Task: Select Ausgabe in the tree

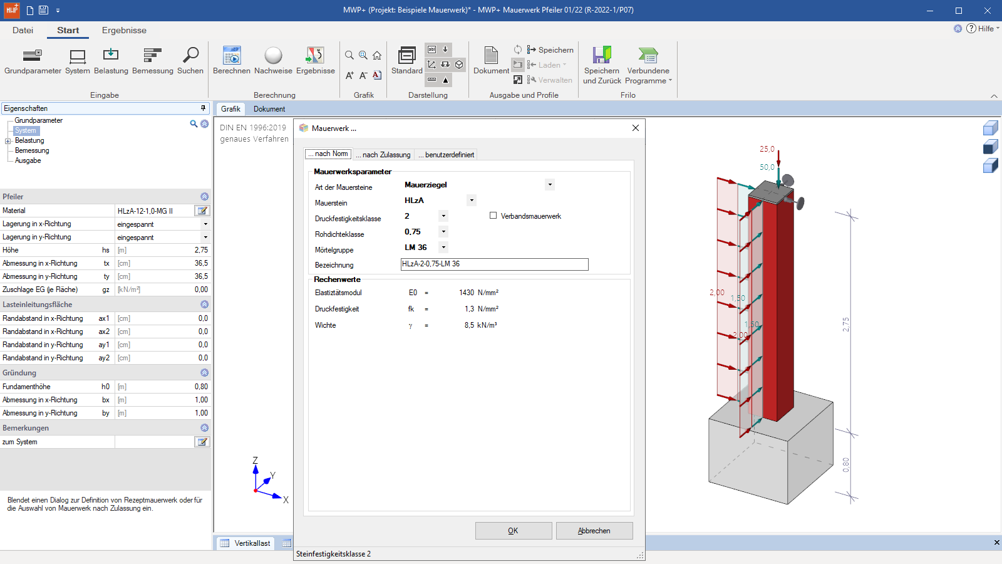Action: [x=28, y=160]
